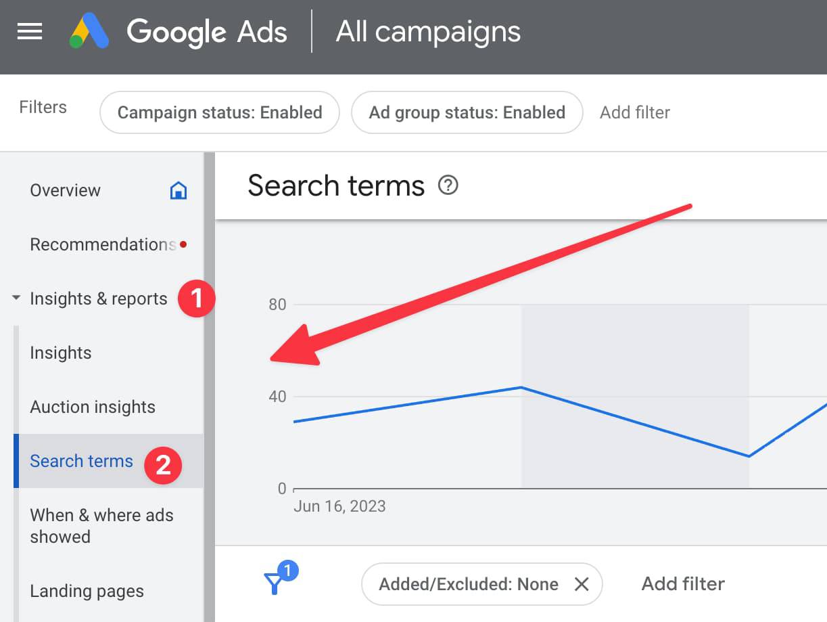Screen dimensions: 827x622
Task: Click the blue line chart peak point
Action: click(521, 387)
